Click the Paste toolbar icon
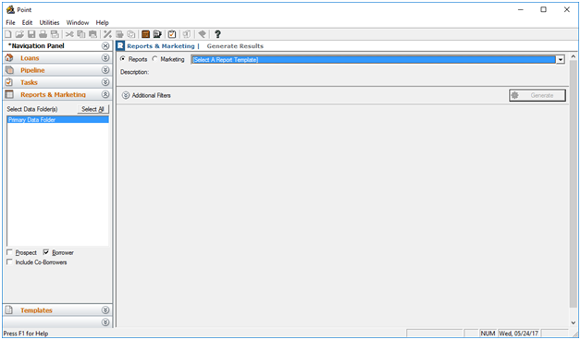 click(x=93, y=34)
